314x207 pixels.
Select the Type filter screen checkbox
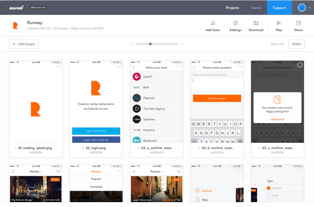300,169
